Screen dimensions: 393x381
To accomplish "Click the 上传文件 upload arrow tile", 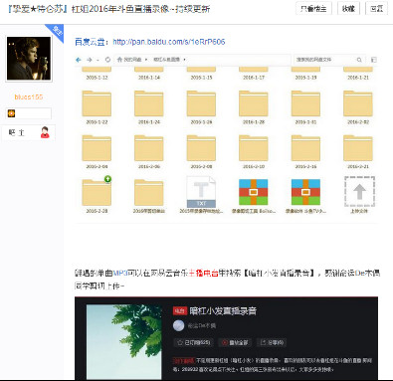I will (359, 192).
